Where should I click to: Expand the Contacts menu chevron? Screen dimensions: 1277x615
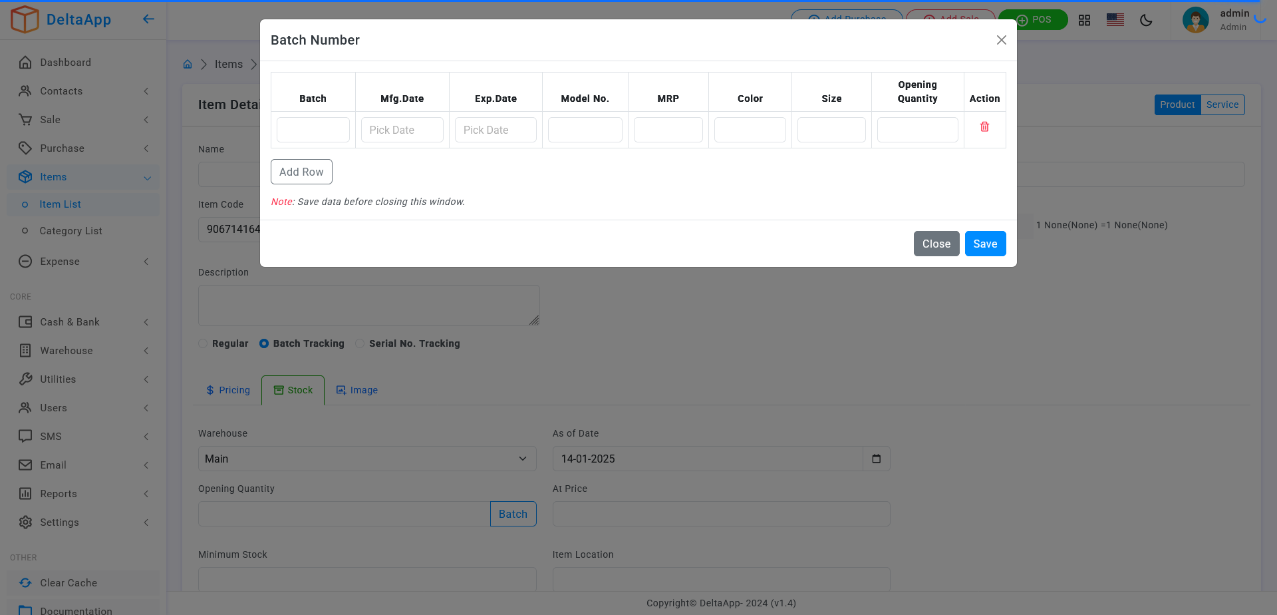point(146,91)
